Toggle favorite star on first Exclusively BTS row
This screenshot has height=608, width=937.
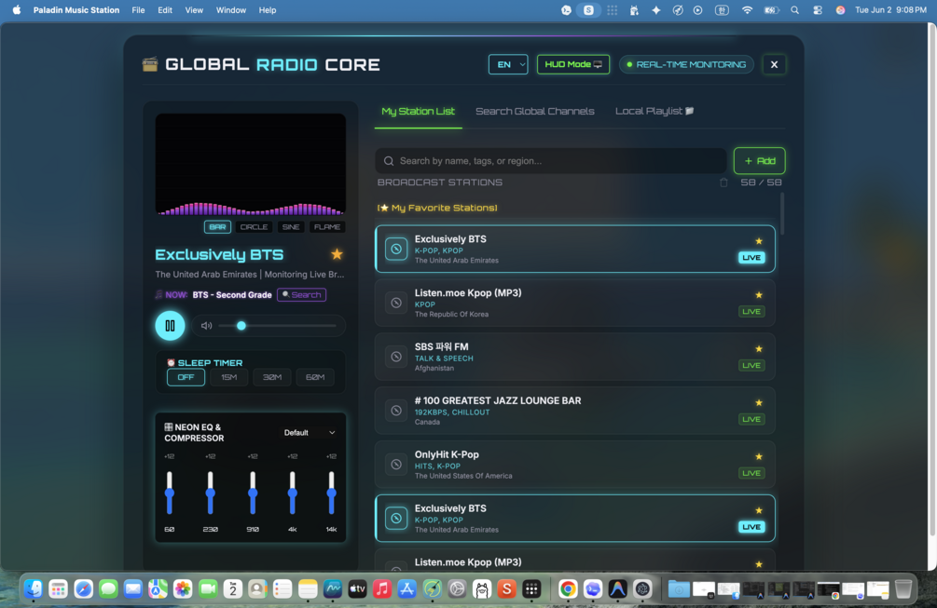tap(759, 242)
